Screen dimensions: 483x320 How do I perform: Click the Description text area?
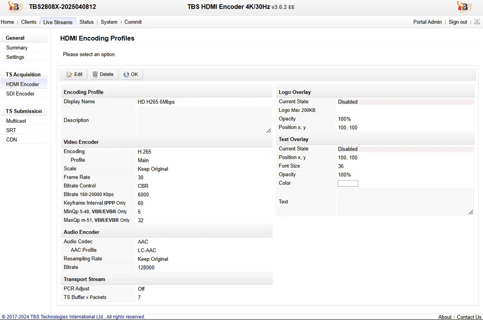[203, 120]
